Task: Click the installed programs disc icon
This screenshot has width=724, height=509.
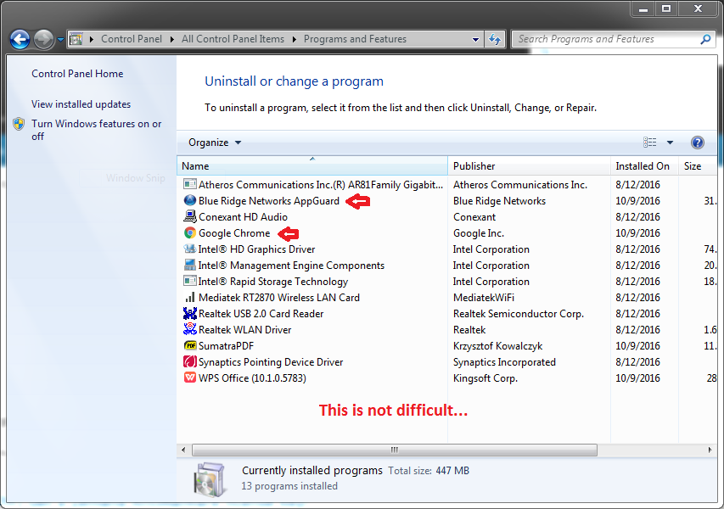Action: [210, 479]
